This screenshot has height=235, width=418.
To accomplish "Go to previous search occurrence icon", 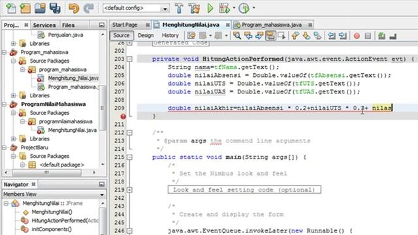I will coord(248,35).
